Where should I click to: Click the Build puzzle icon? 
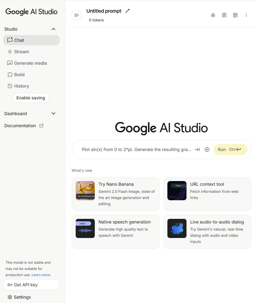pyautogui.click(x=10, y=75)
